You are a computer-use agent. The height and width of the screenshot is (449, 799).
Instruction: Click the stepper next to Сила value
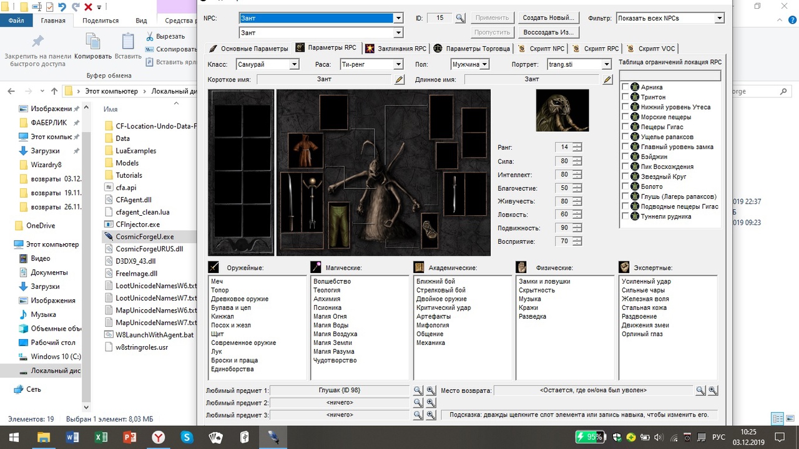[x=577, y=161]
